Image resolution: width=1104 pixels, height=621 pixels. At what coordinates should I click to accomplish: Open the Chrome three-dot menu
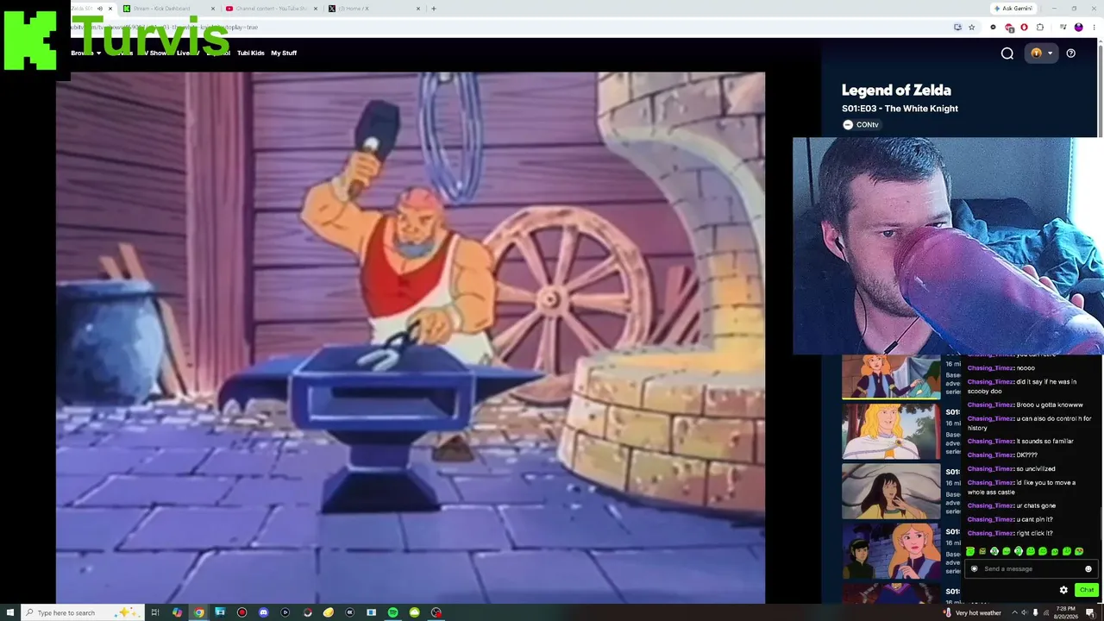(x=1093, y=28)
